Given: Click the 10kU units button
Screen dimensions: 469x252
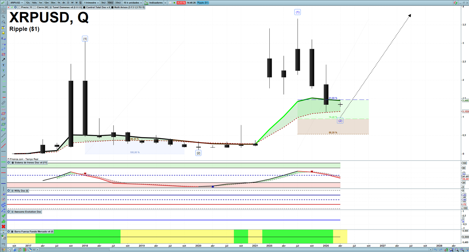Looking at the screenshot, I should click(111, 3).
